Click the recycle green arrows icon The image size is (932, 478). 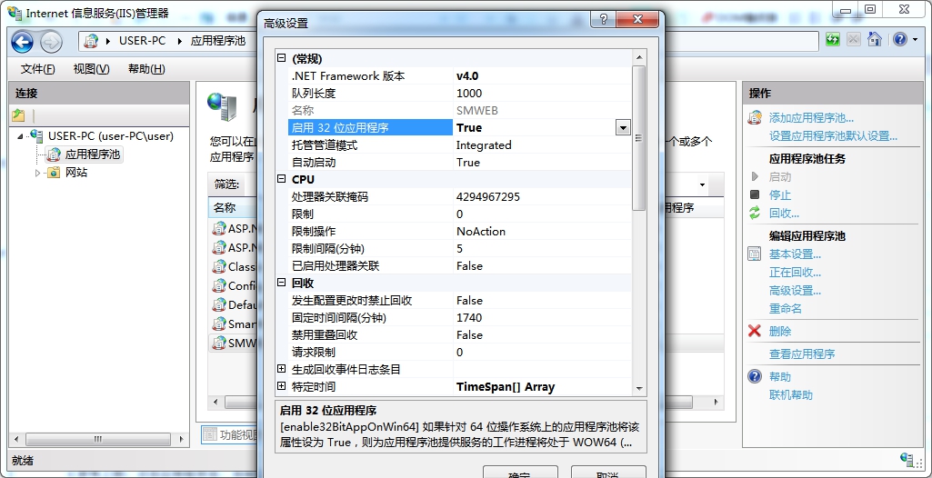pyautogui.click(x=755, y=213)
